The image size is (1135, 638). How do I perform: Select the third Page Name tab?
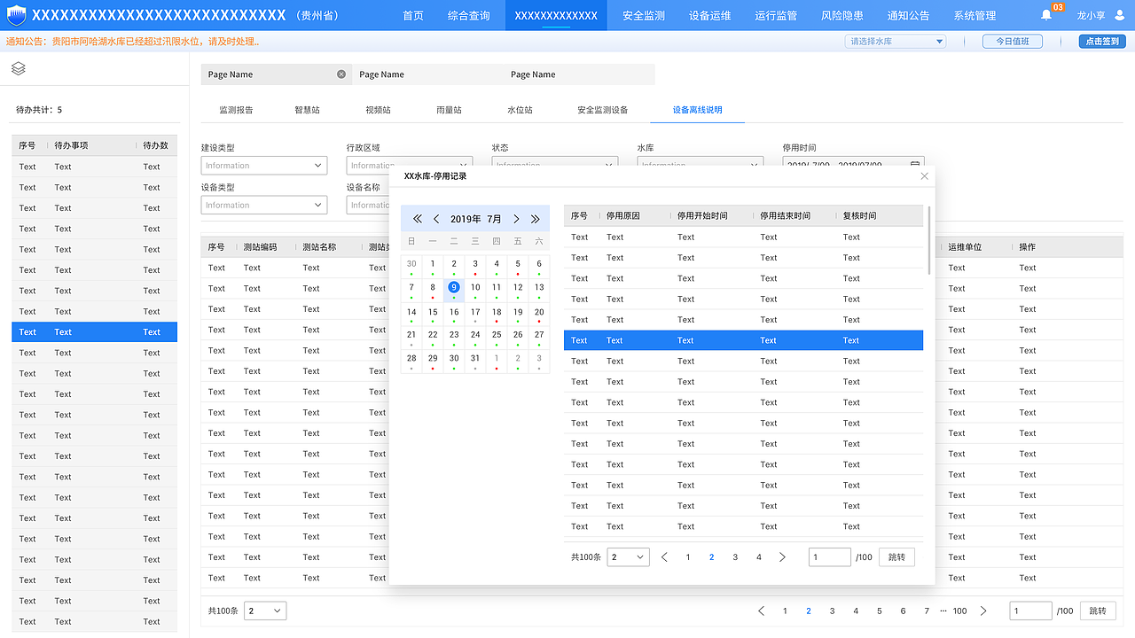[x=579, y=74]
